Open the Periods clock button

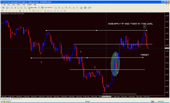tap(85, 8)
